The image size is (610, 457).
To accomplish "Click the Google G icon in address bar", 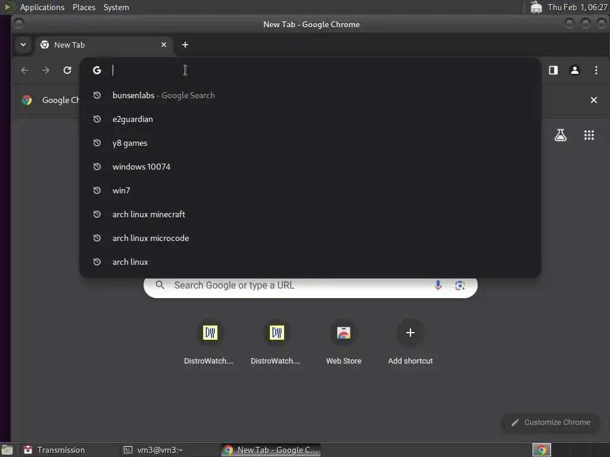I will (97, 70).
